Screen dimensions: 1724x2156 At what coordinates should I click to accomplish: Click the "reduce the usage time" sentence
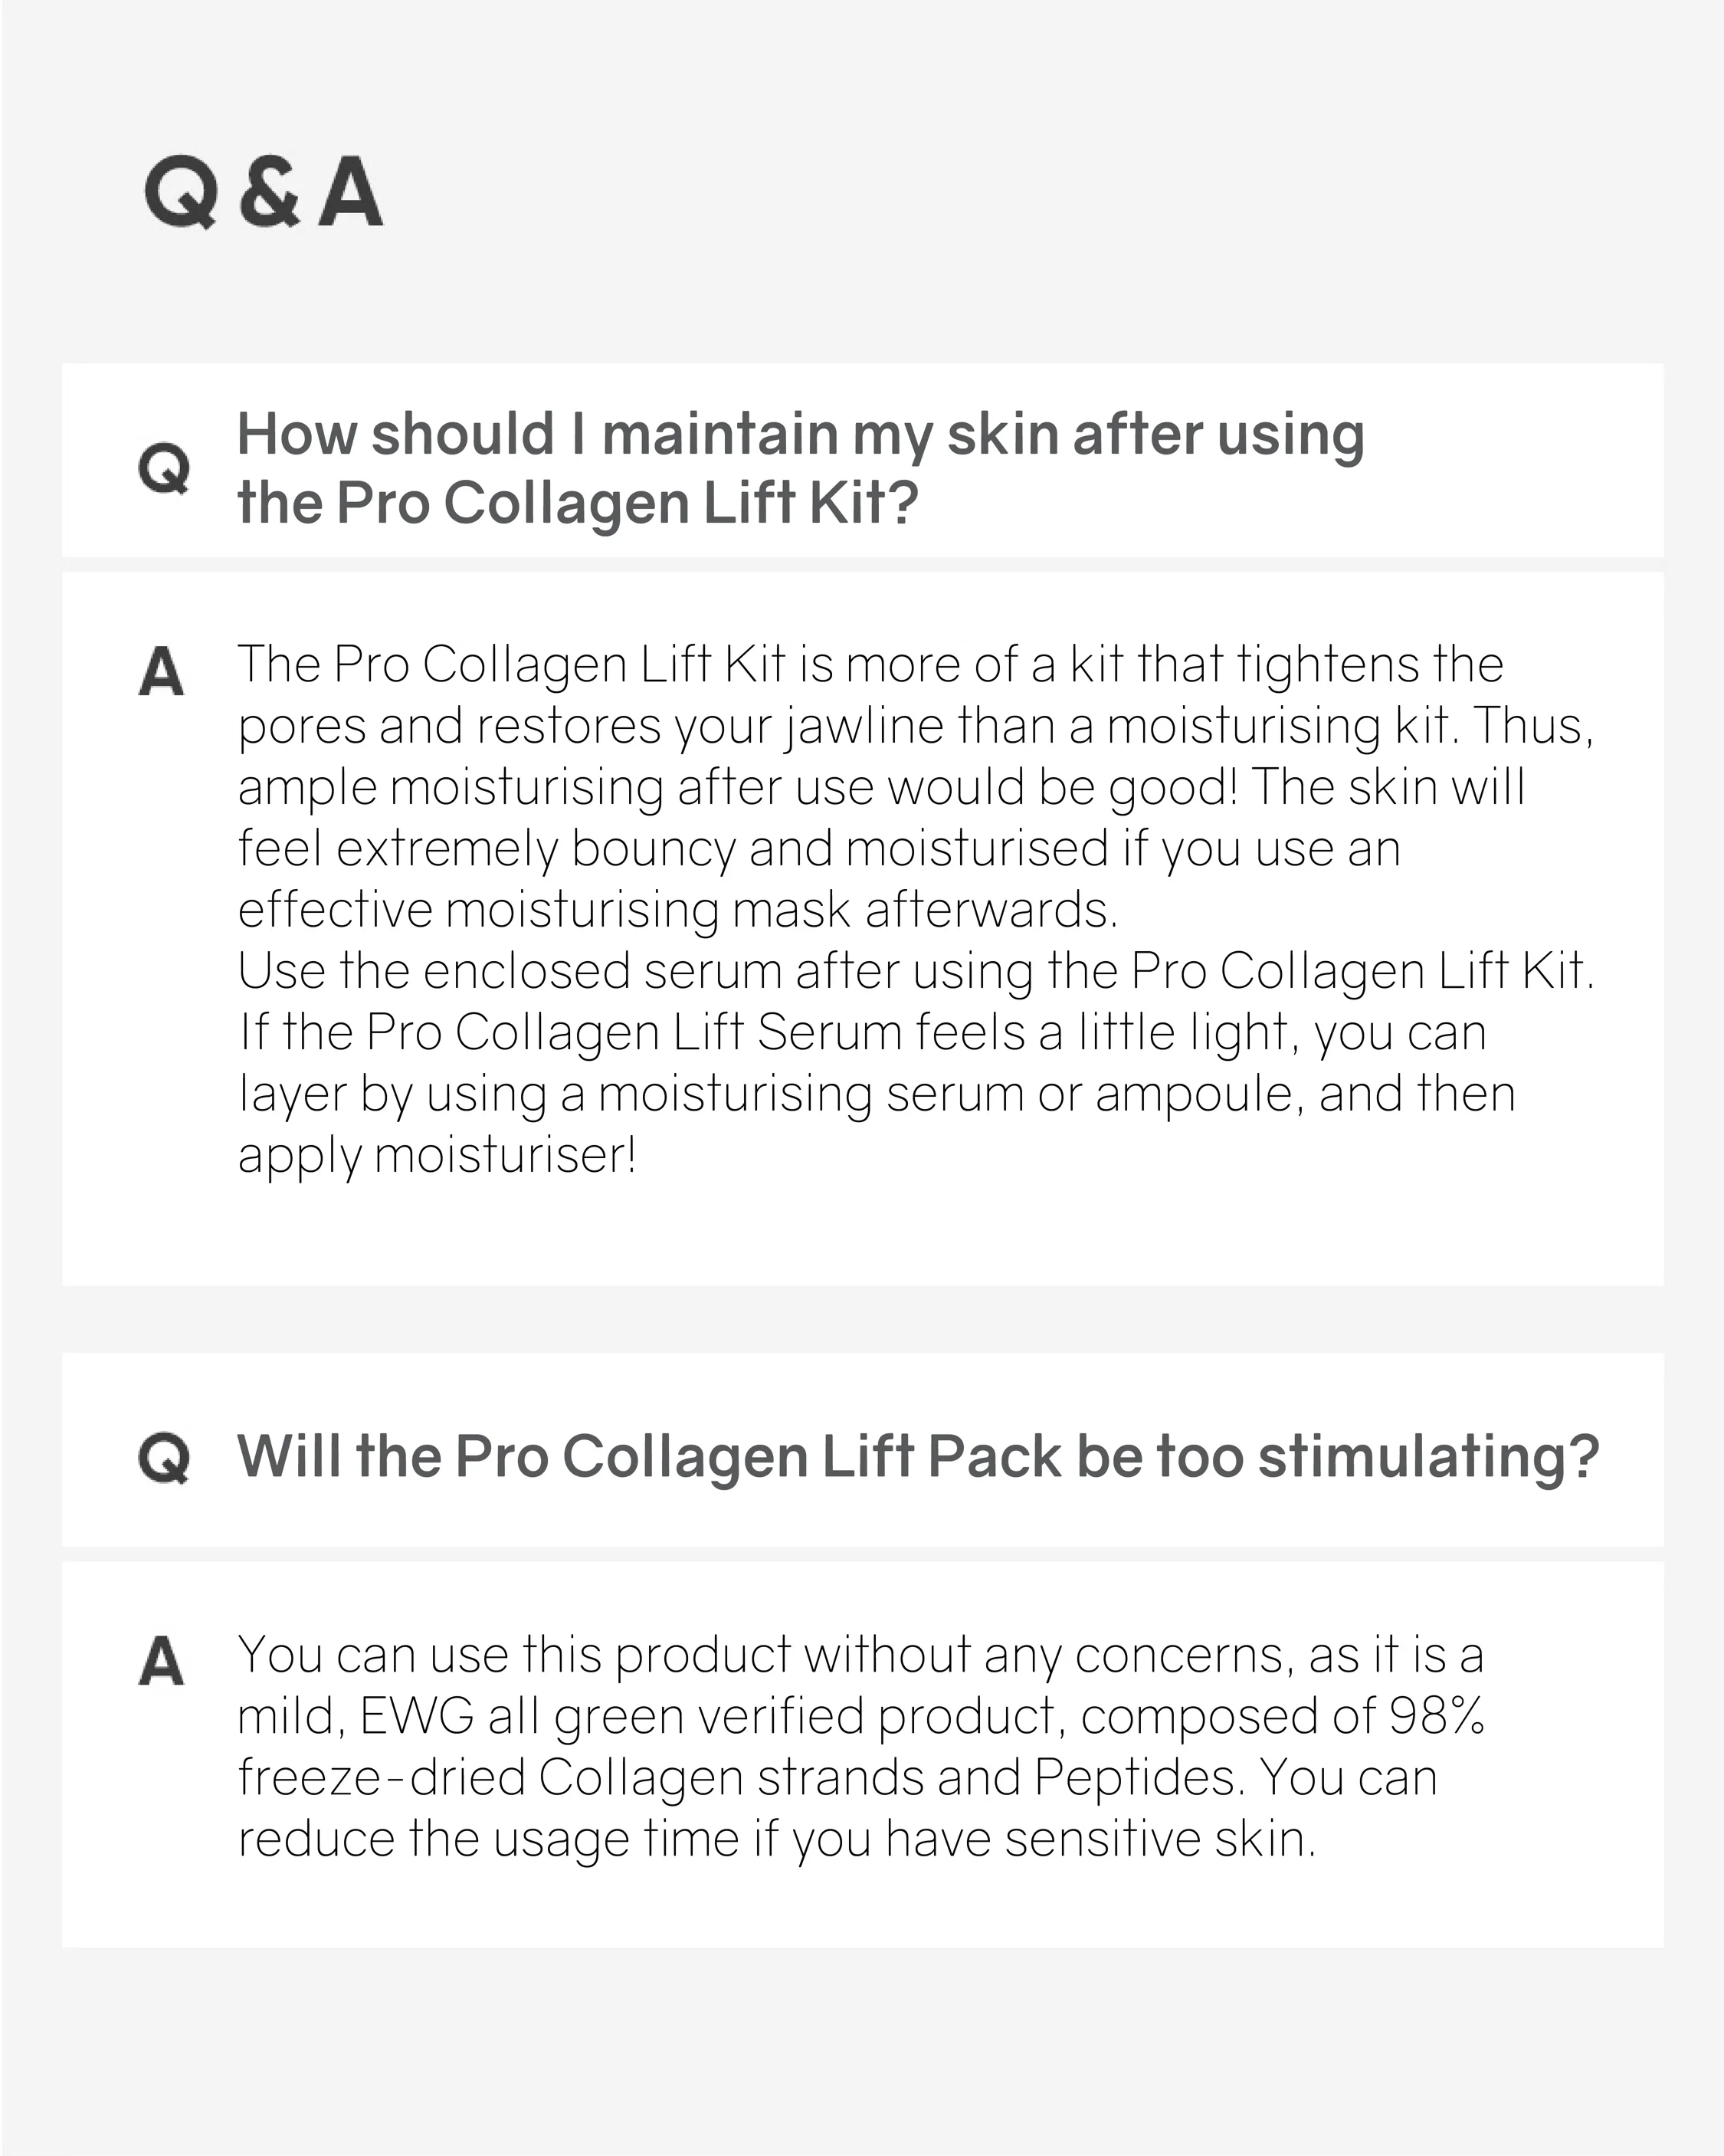pos(777,1840)
